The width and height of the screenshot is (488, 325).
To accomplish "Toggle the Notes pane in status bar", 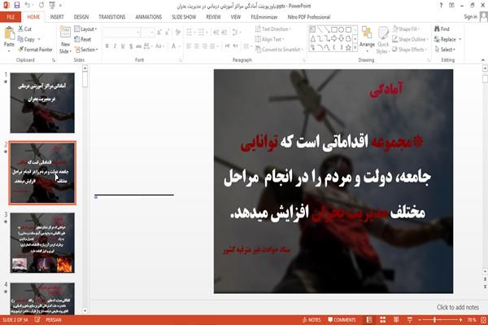I will click(312, 319).
